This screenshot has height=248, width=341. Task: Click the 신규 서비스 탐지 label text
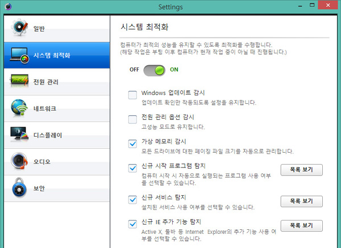(x=164, y=197)
